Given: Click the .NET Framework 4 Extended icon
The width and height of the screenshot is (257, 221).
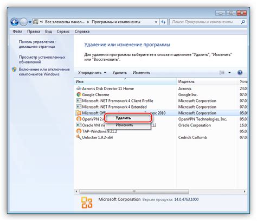Looking at the screenshot, I should [79, 107].
